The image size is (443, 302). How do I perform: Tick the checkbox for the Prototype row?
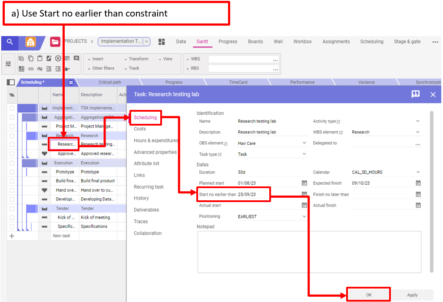(12, 172)
